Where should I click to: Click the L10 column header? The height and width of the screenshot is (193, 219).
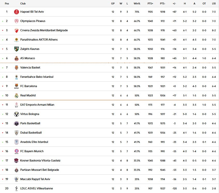pyautogui.click(x=214, y=4)
